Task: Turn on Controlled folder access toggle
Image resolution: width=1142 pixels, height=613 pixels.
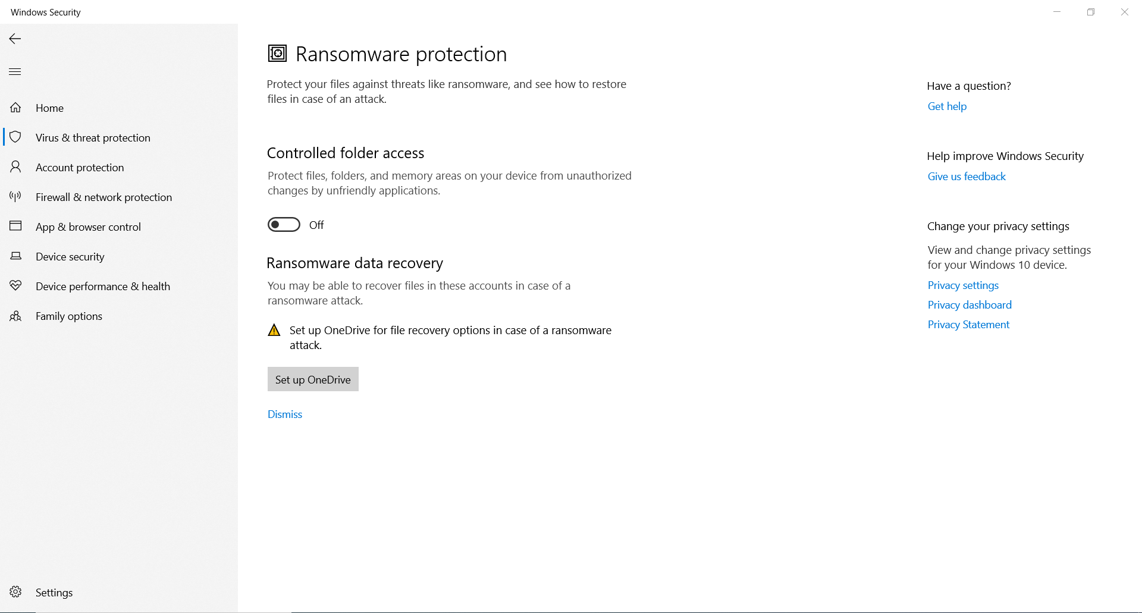Action: tap(284, 225)
